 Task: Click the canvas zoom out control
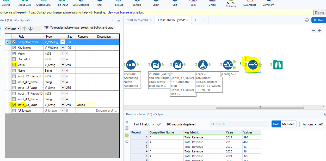(313, 30)
